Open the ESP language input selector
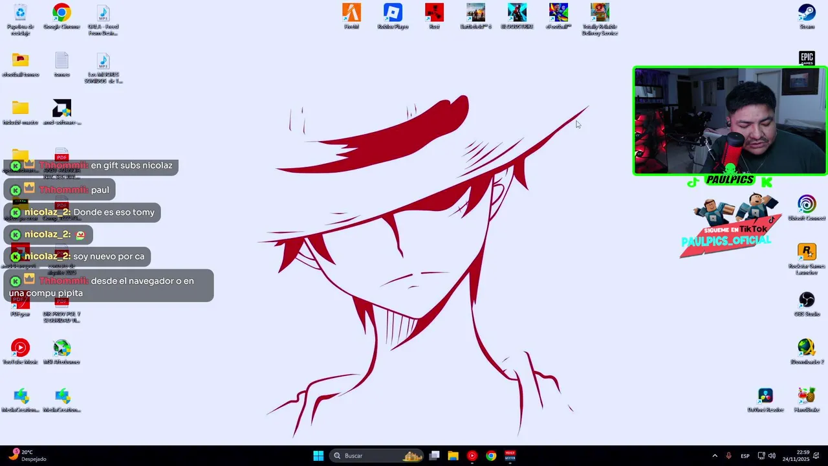The width and height of the screenshot is (828, 466). point(745,456)
